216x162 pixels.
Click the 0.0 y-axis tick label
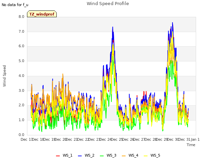(21, 135)
